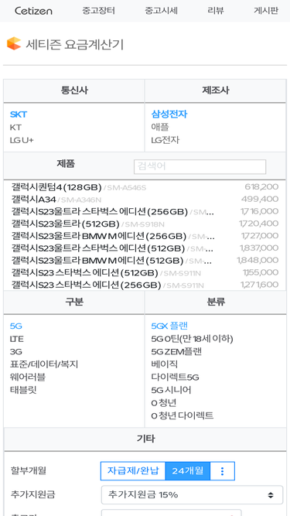Viewport: 290px width, 516px height.
Task: Select the 24개월 installment option
Action: pos(188,471)
